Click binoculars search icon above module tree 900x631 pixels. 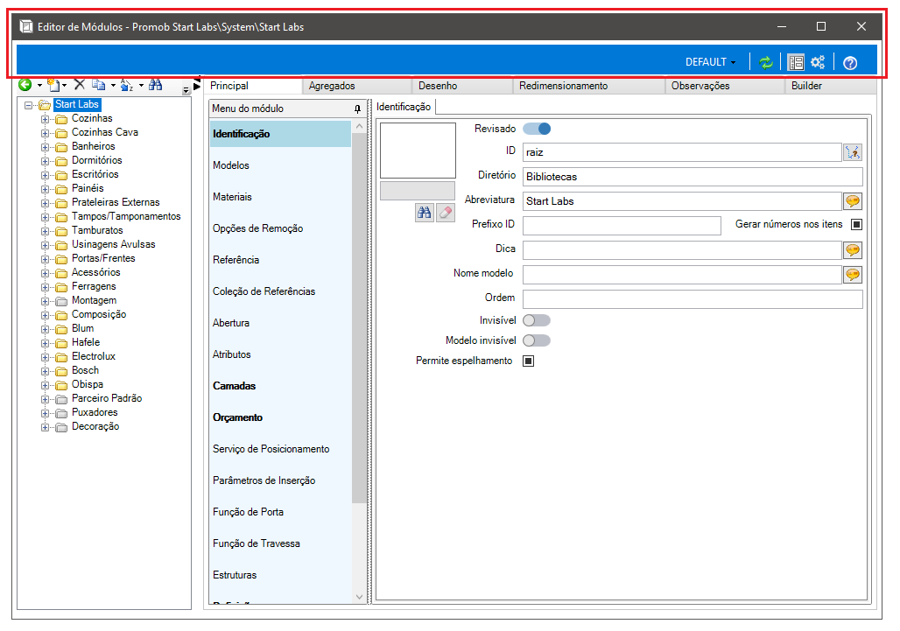156,85
